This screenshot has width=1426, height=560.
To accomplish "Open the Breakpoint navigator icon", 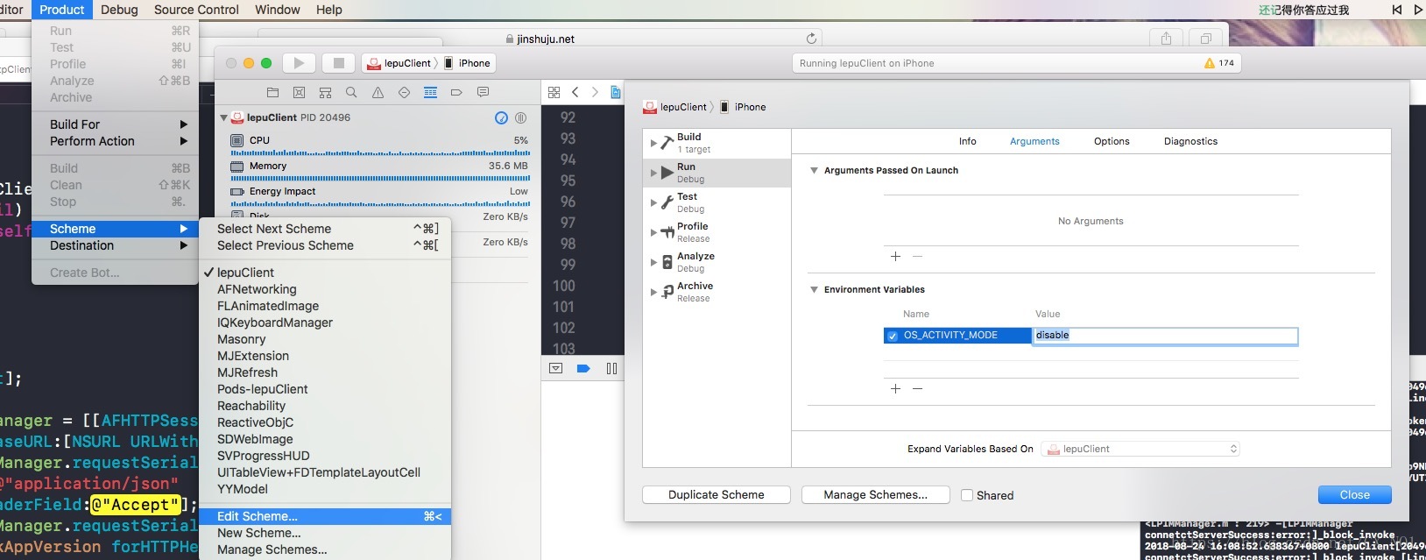I will pos(456,92).
